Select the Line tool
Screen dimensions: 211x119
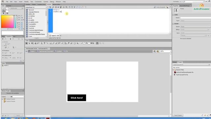(x=47, y=43)
